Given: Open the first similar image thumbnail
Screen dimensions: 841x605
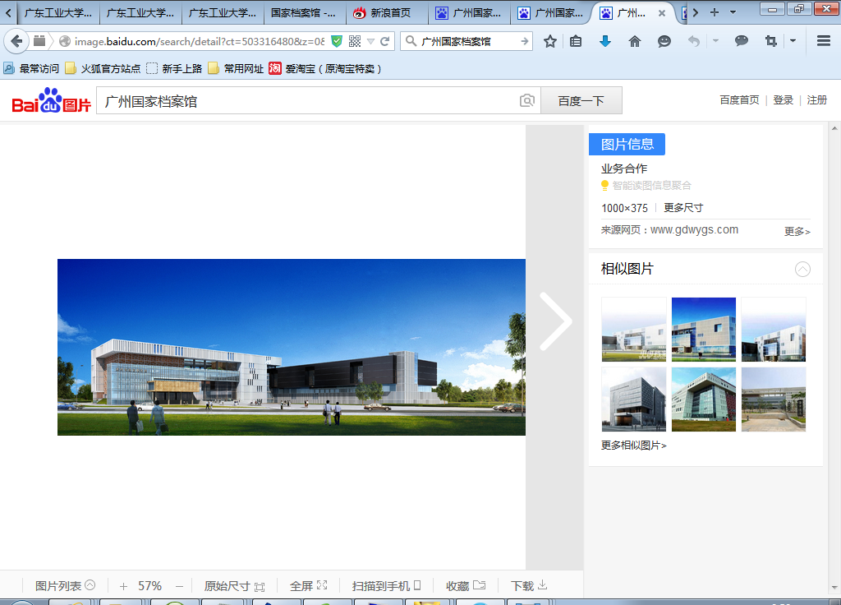Looking at the screenshot, I should [633, 329].
